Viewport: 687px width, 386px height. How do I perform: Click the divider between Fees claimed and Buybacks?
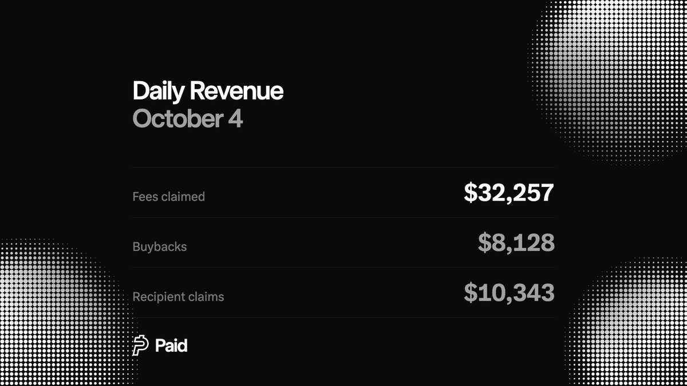click(x=343, y=217)
